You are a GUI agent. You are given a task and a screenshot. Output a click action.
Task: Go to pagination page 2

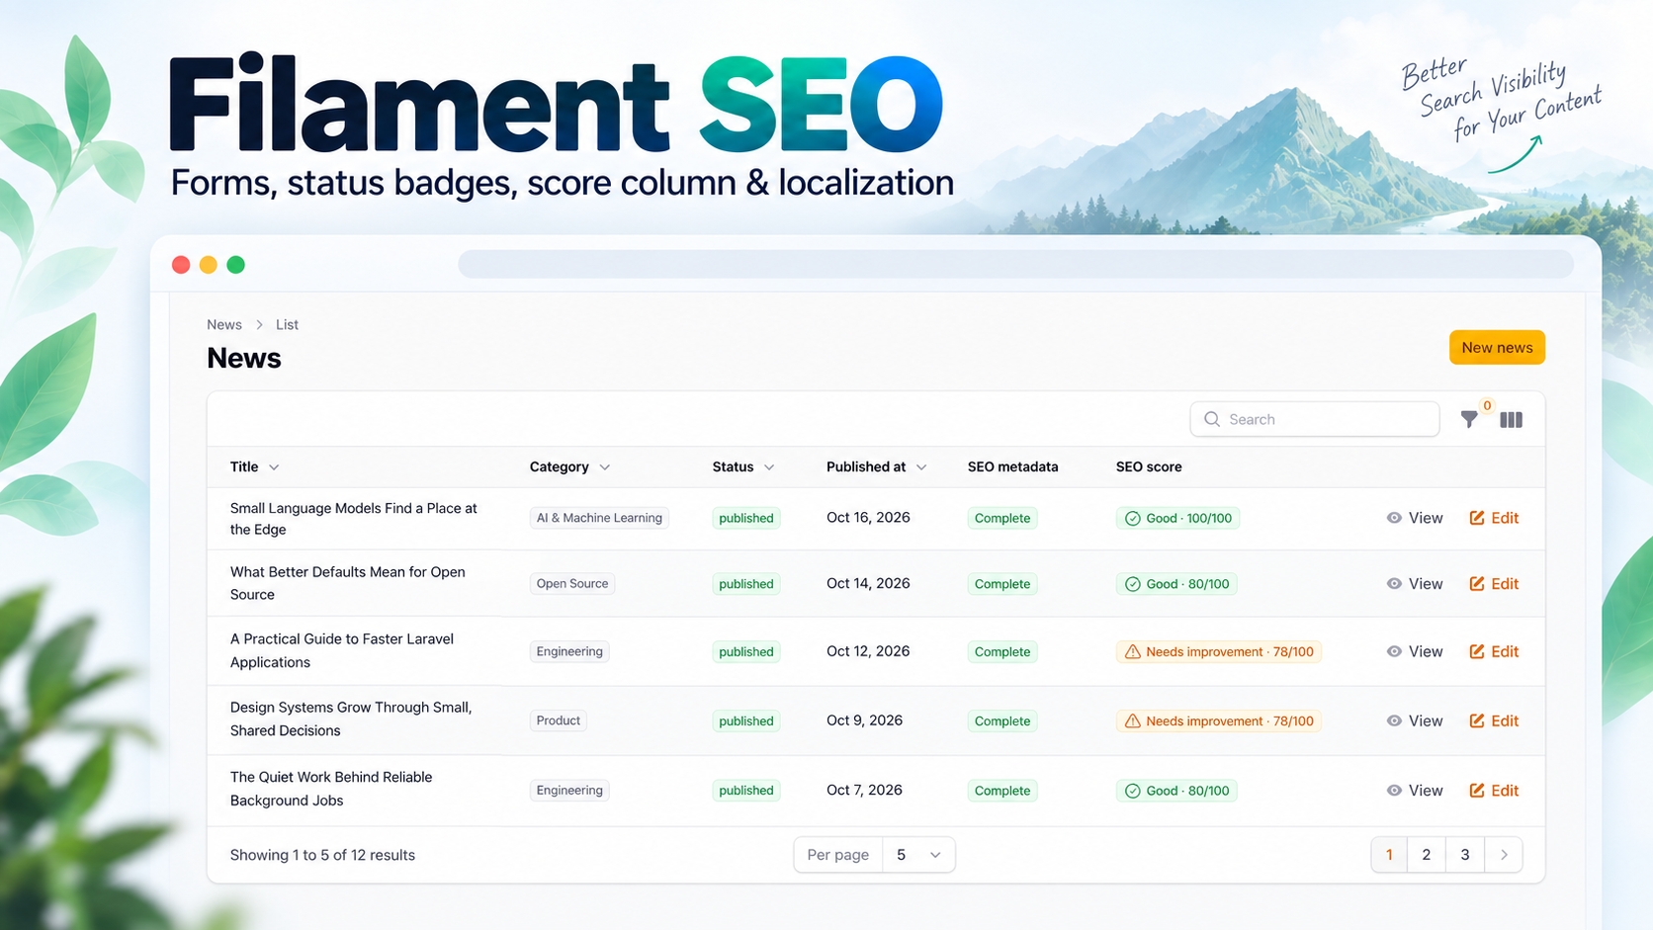tap(1426, 855)
